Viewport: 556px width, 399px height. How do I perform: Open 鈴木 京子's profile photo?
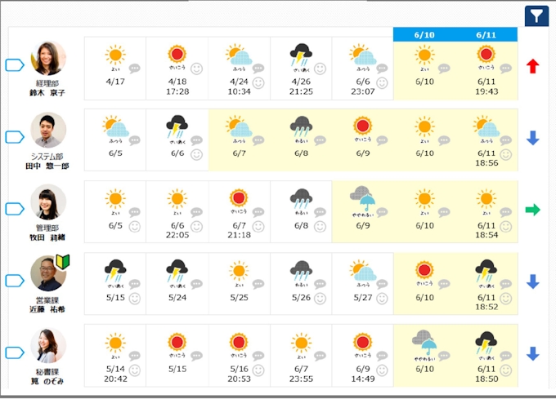48,58
